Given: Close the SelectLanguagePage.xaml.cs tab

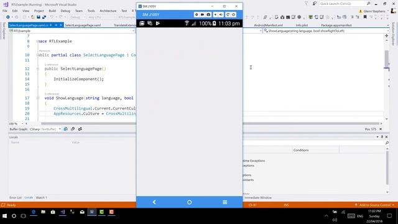Looking at the screenshot, I should 61,25.
